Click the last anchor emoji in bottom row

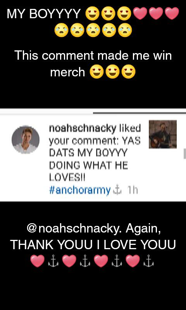pos(148,261)
